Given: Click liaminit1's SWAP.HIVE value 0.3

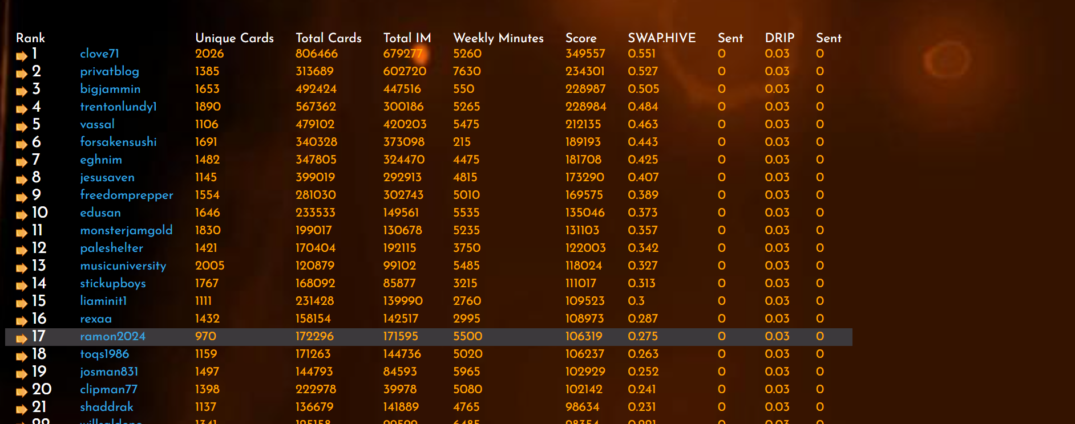Looking at the screenshot, I should (x=636, y=301).
